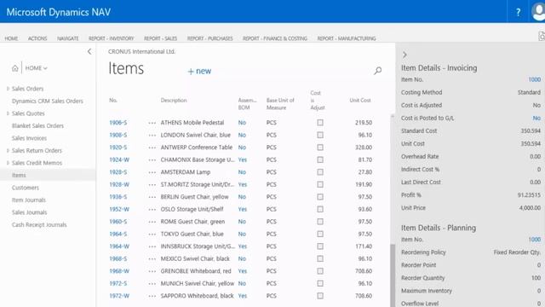545x307 pixels.
Task: Open row menu dots for ATHENS Mobile Pedestal
Action: [152, 123]
